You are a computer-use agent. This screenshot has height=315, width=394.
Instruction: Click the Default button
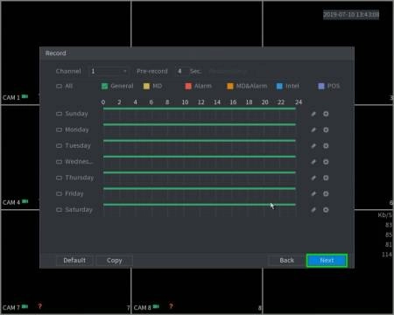(x=74, y=261)
